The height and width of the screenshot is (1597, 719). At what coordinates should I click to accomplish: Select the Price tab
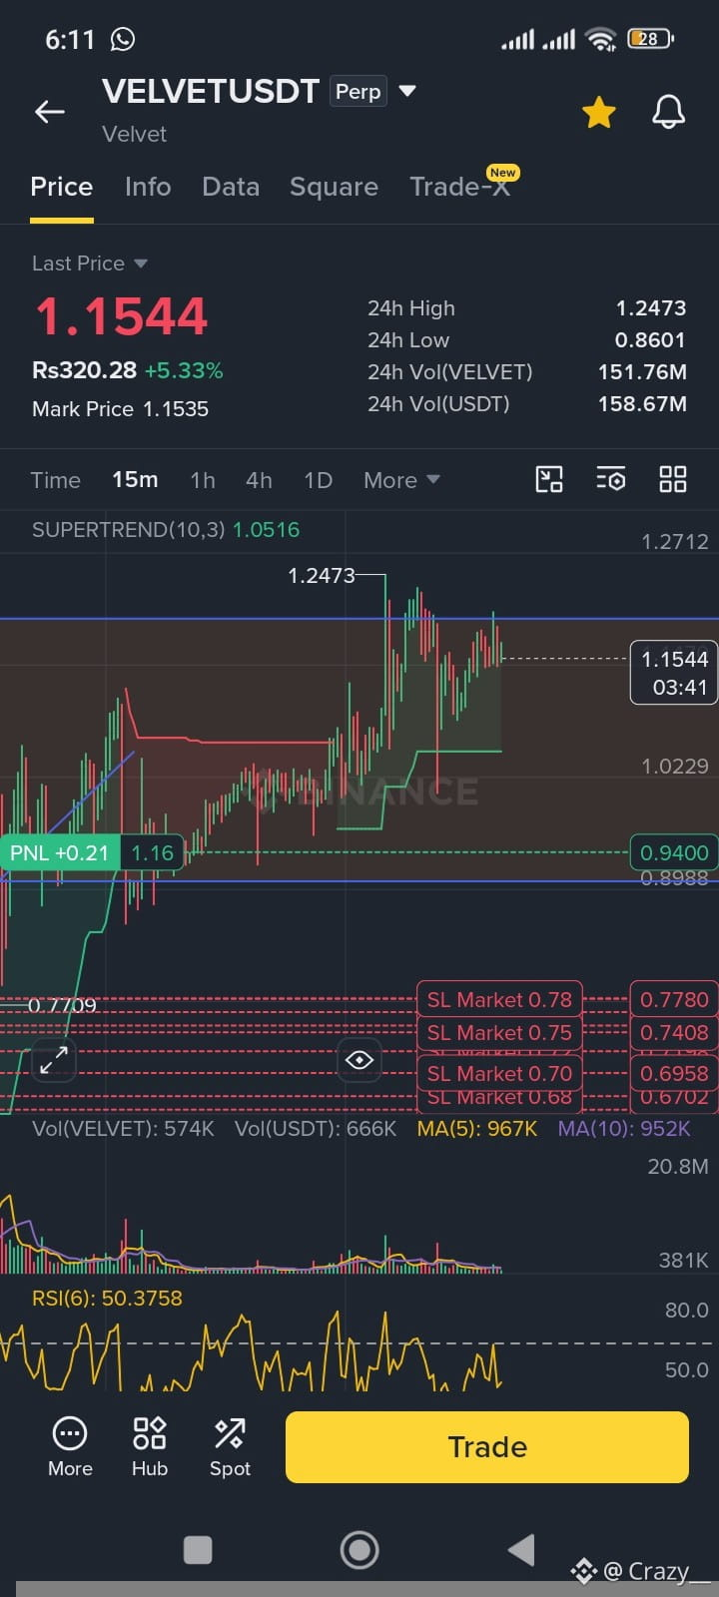tap(62, 187)
